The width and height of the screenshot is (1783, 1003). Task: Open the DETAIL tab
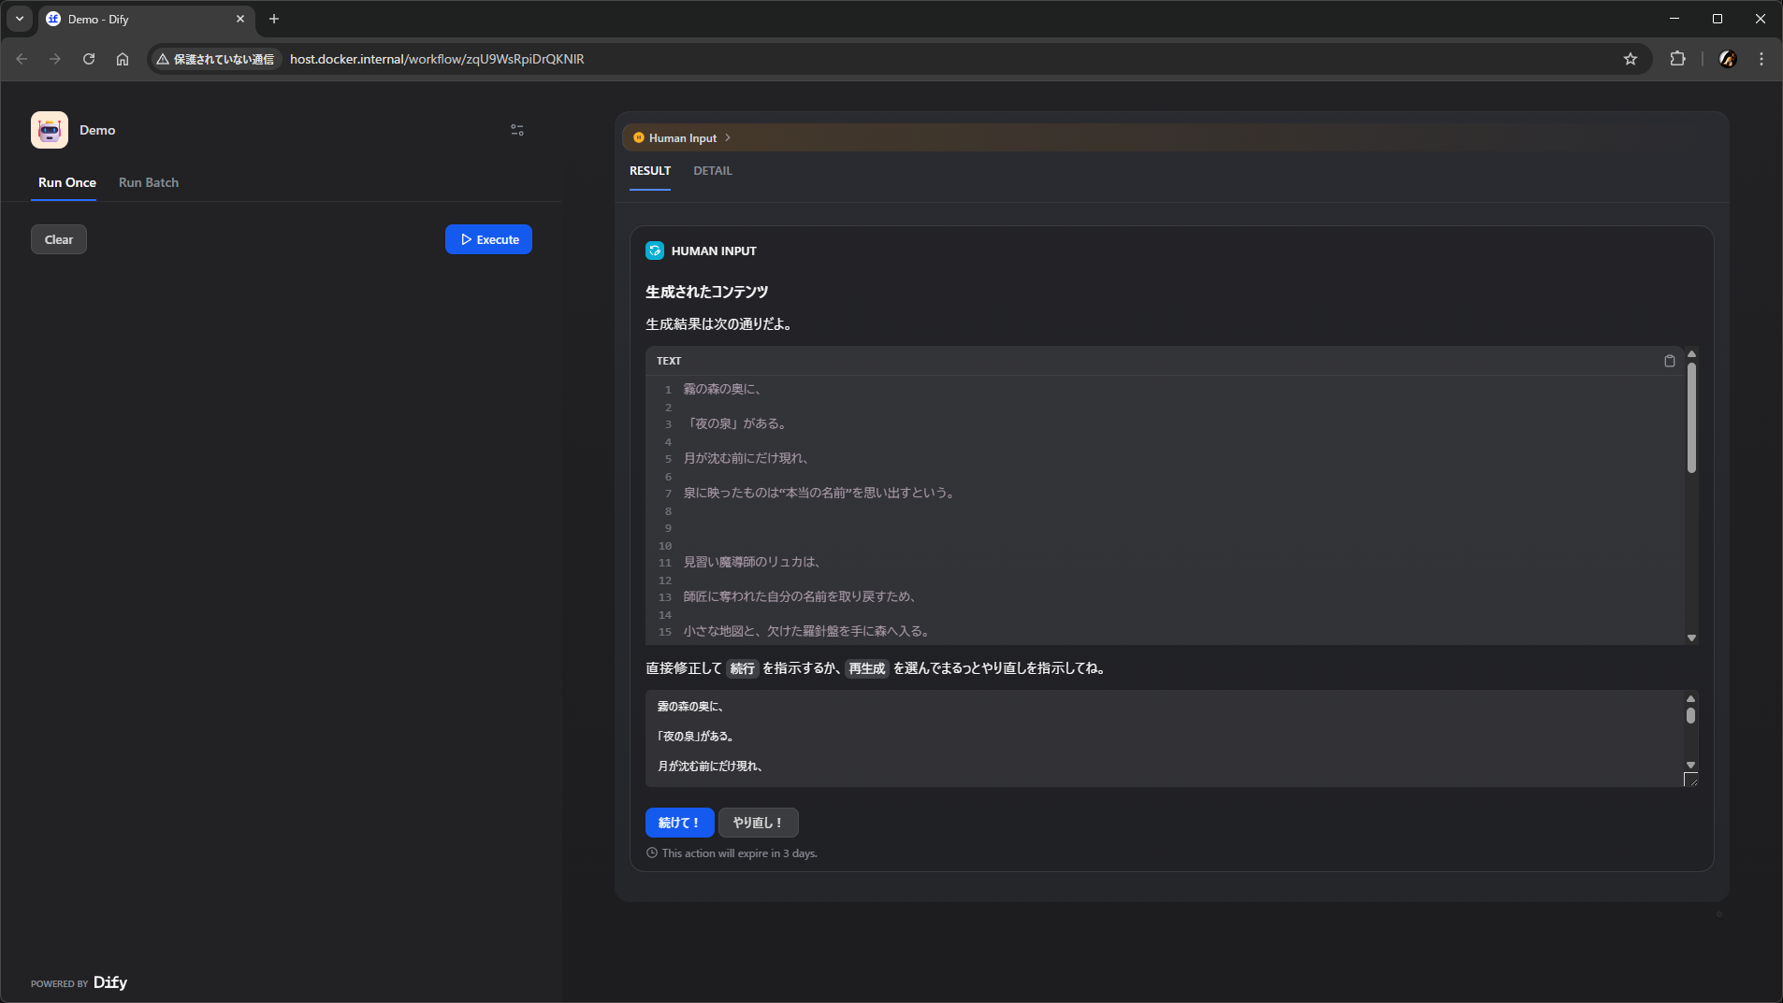(712, 171)
